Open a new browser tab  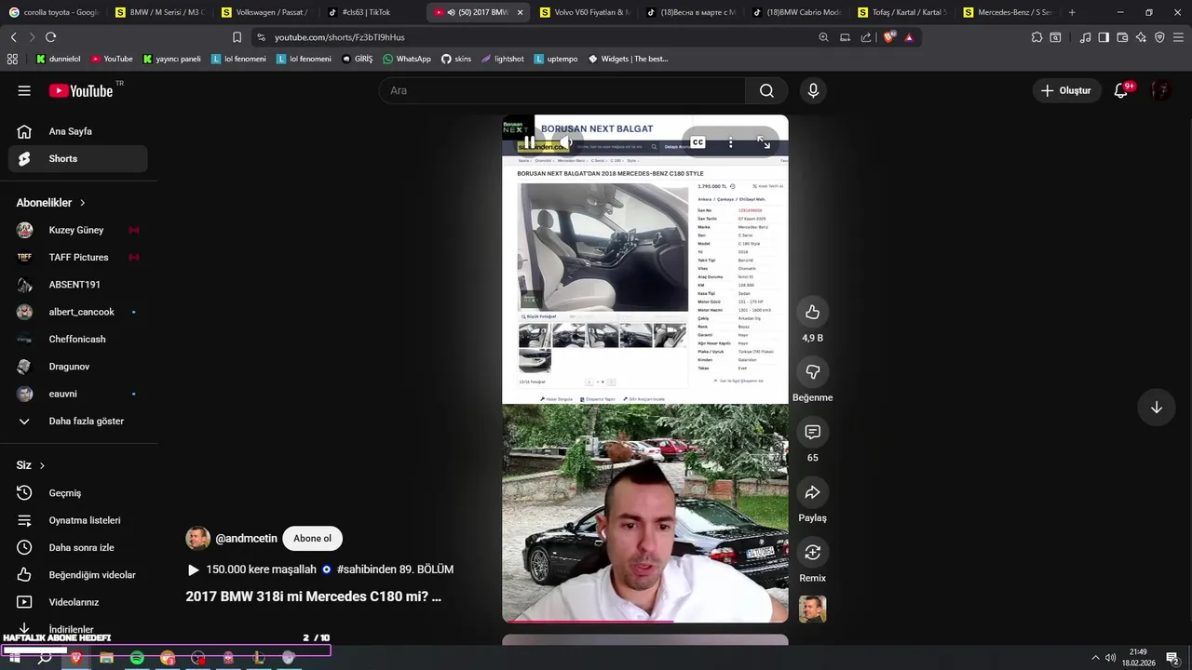[1072, 12]
